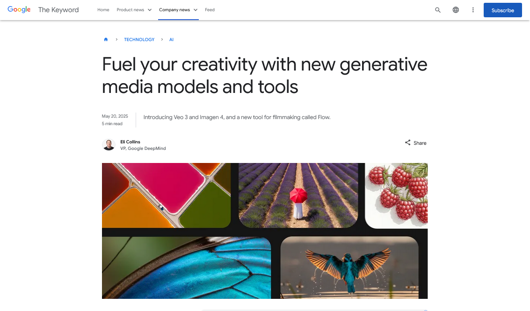Open the globe language selector
Viewport: 530px width, 311px height.
coord(456,10)
